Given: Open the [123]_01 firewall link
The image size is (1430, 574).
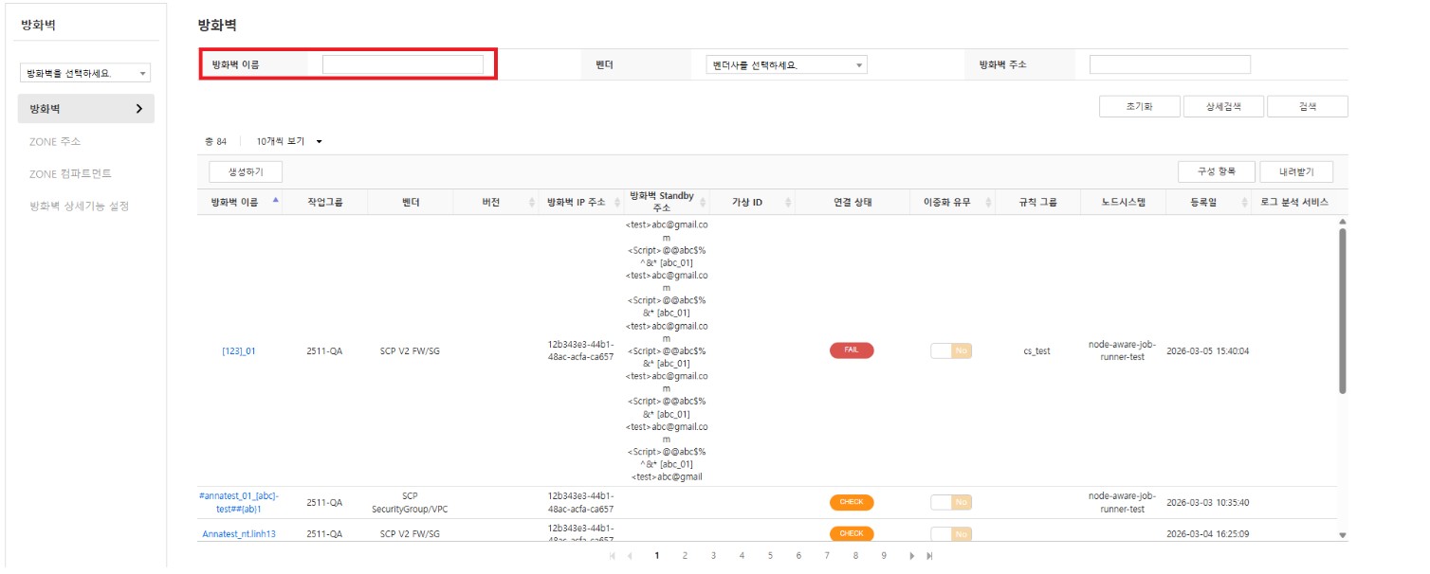Looking at the screenshot, I should point(239,350).
